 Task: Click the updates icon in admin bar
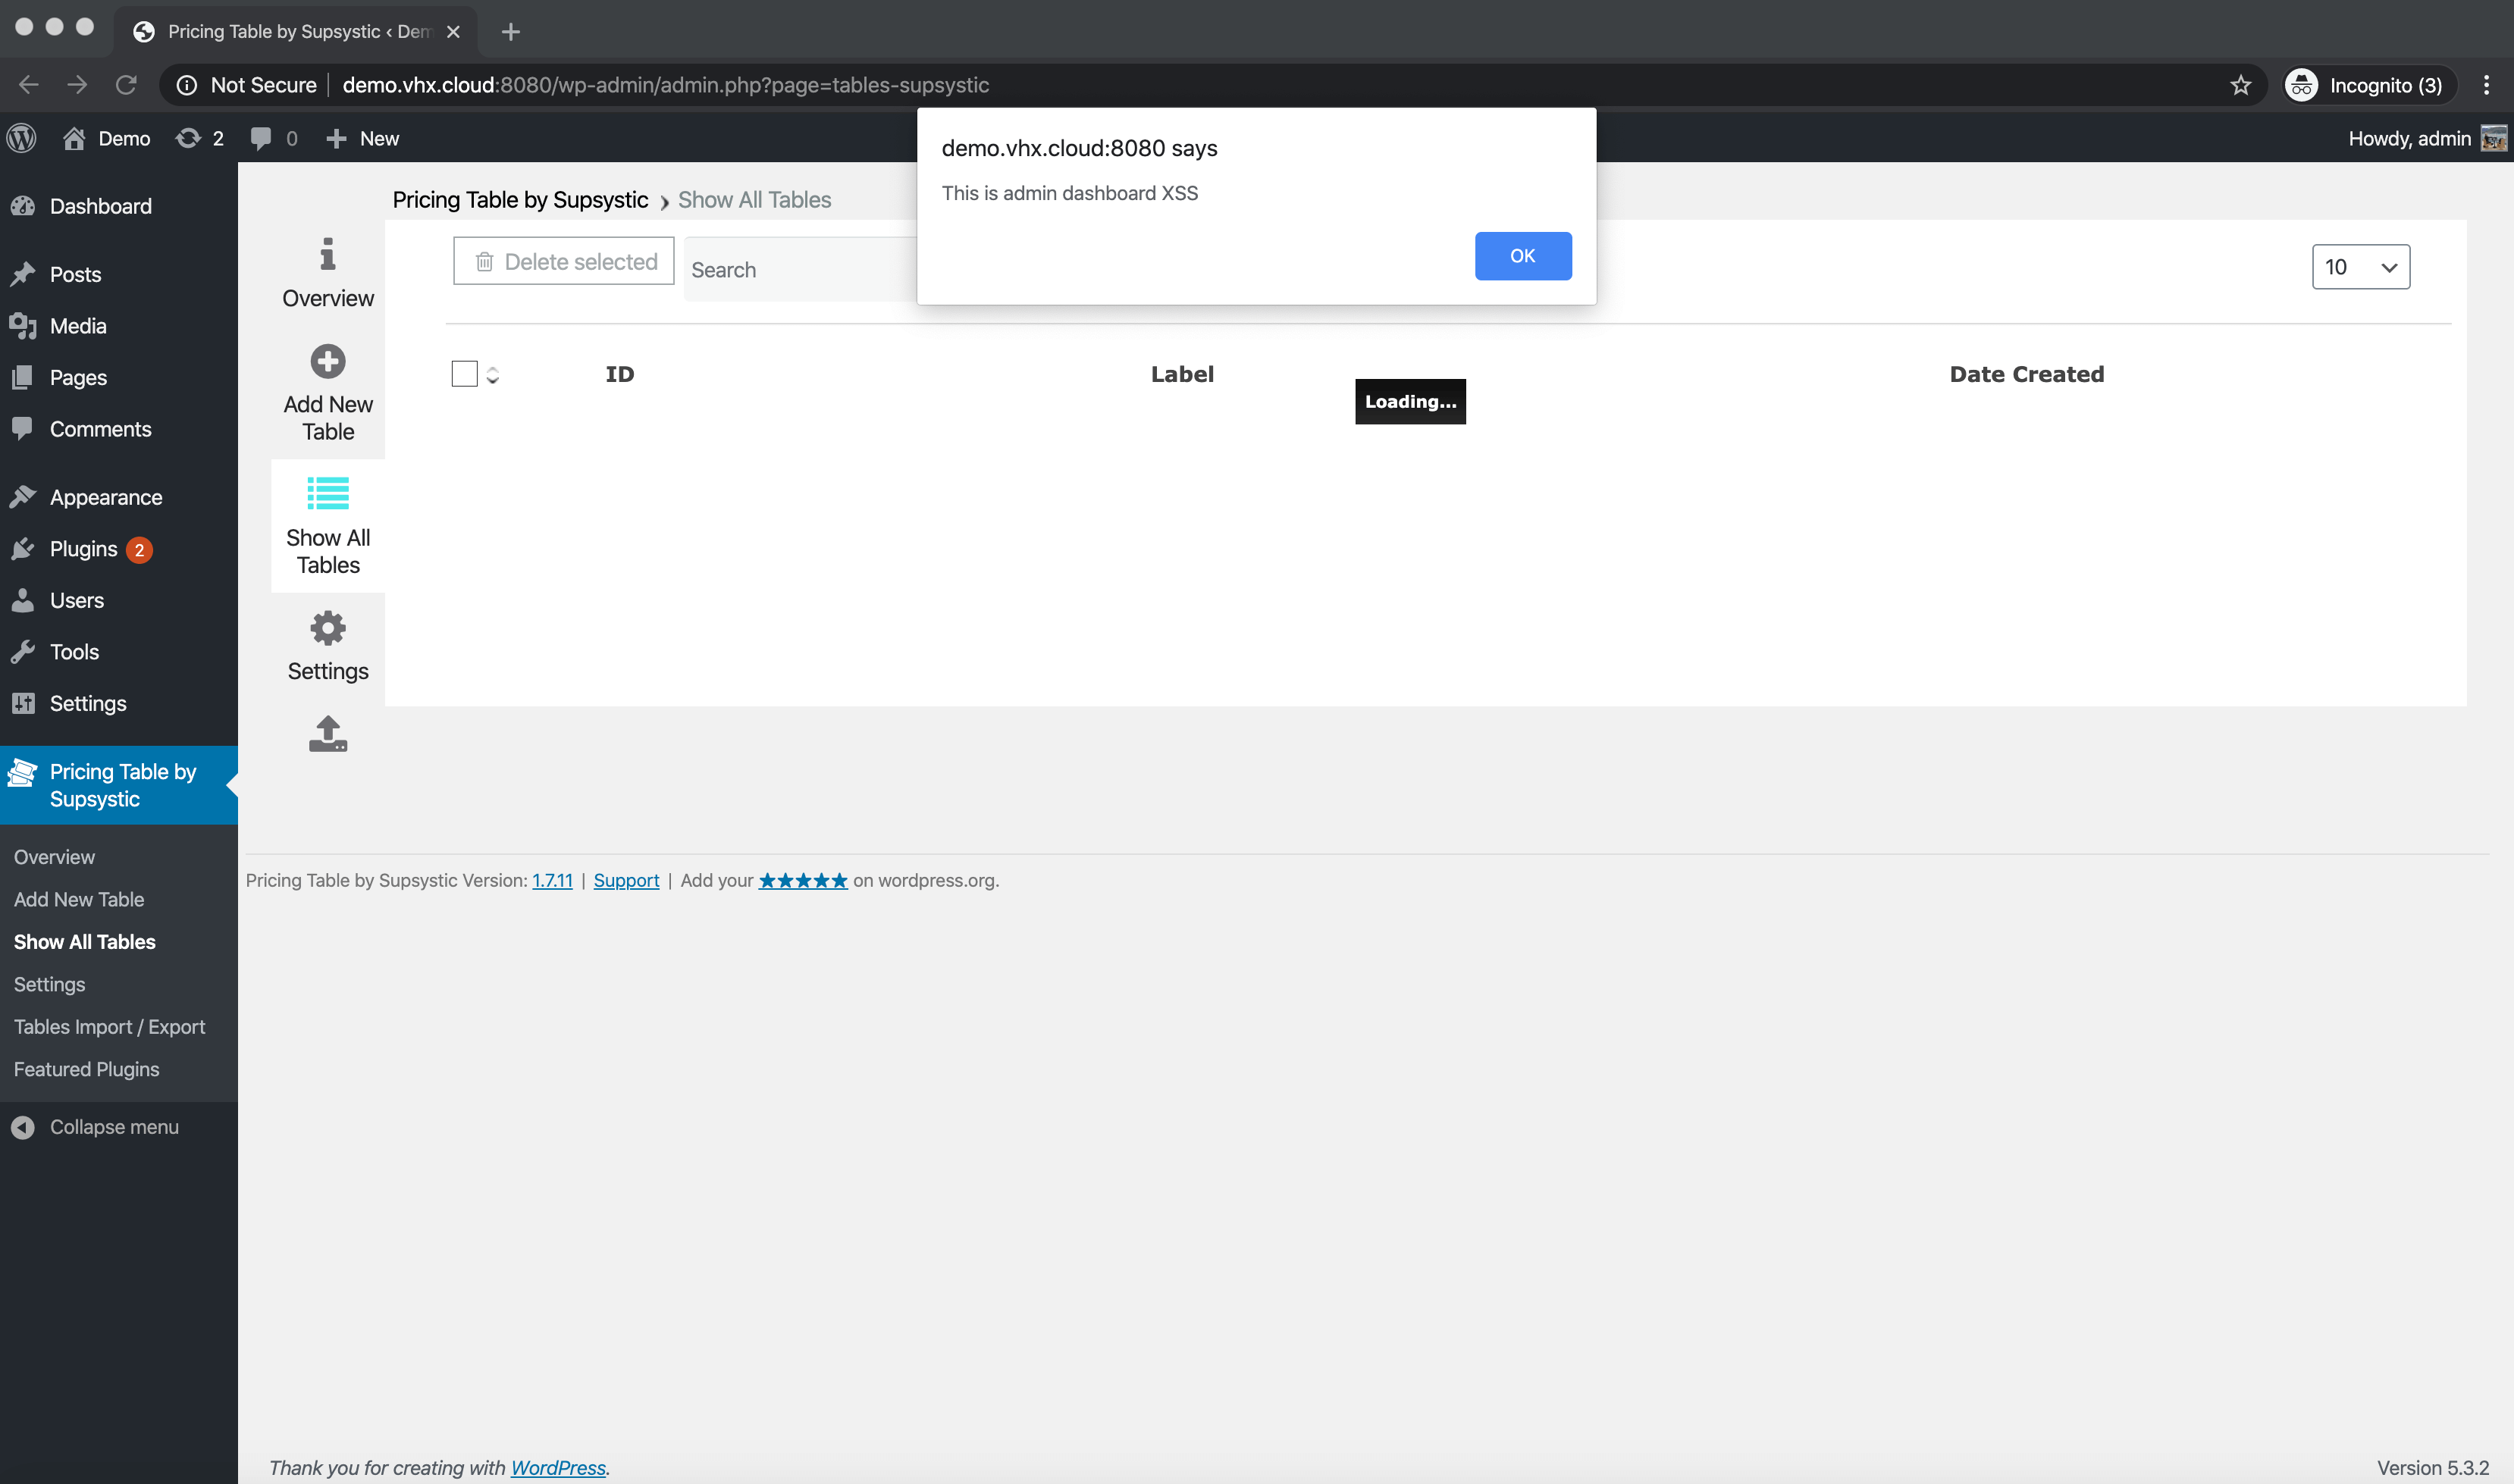point(188,138)
